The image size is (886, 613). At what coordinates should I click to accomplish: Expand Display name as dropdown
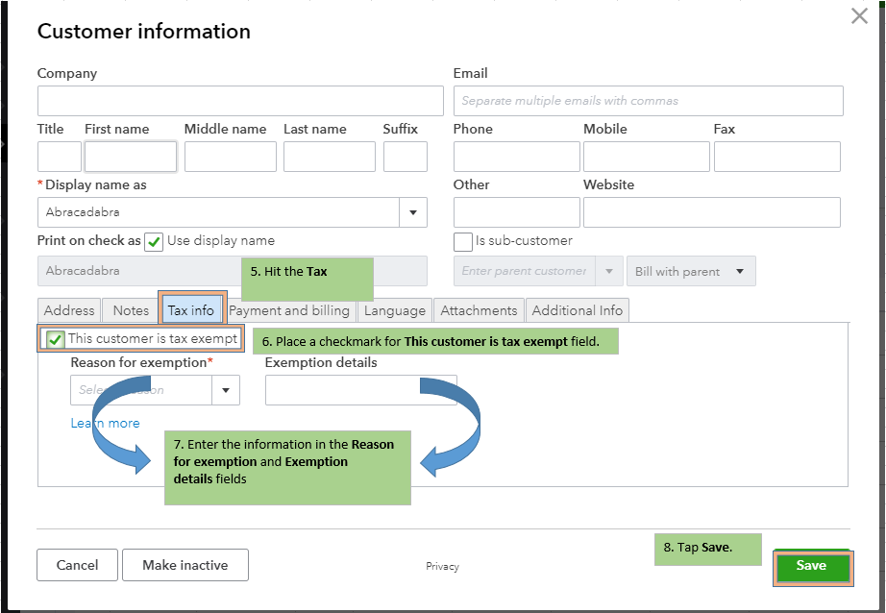coord(413,212)
